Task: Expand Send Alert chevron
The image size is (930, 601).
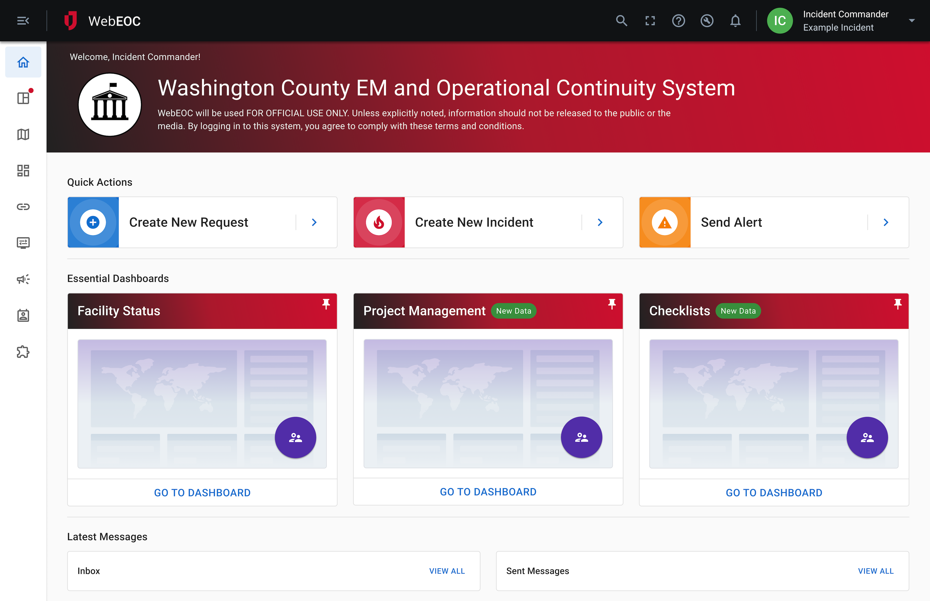Action: 886,223
